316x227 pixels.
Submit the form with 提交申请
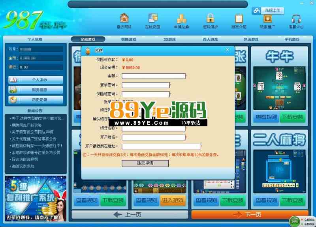tap(145, 163)
